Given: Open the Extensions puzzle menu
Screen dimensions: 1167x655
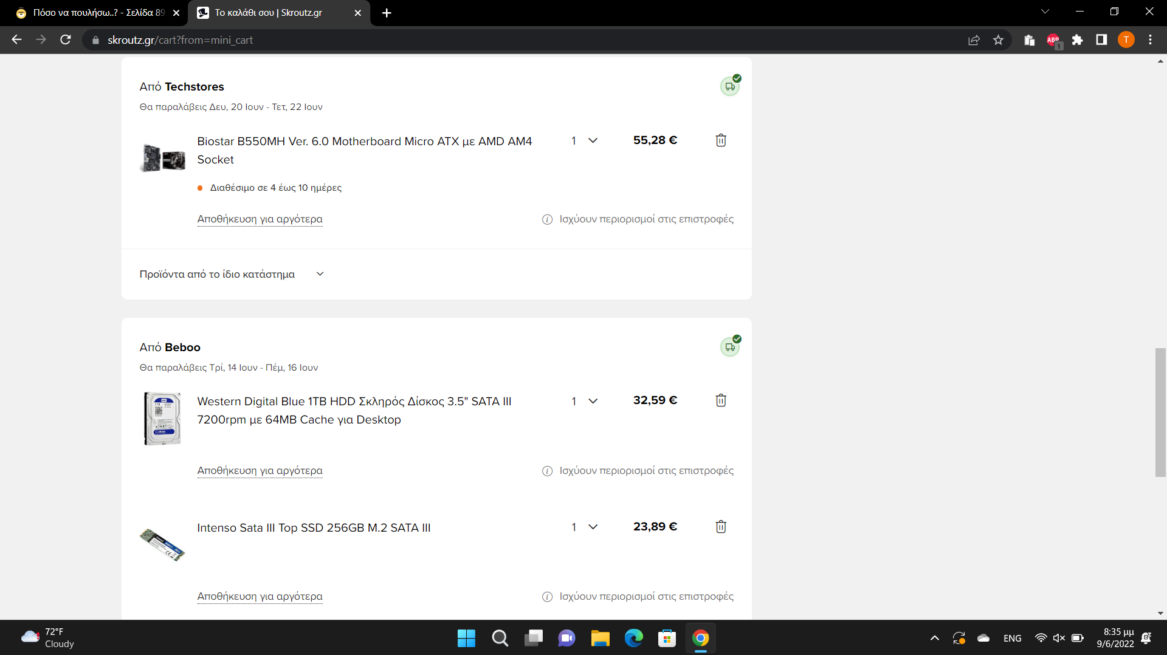Looking at the screenshot, I should pos(1077,40).
